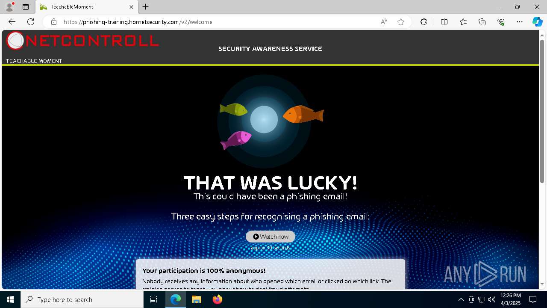Open taskbar clock and date
This screenshot has height=308, width=547.
click(511, 299)
